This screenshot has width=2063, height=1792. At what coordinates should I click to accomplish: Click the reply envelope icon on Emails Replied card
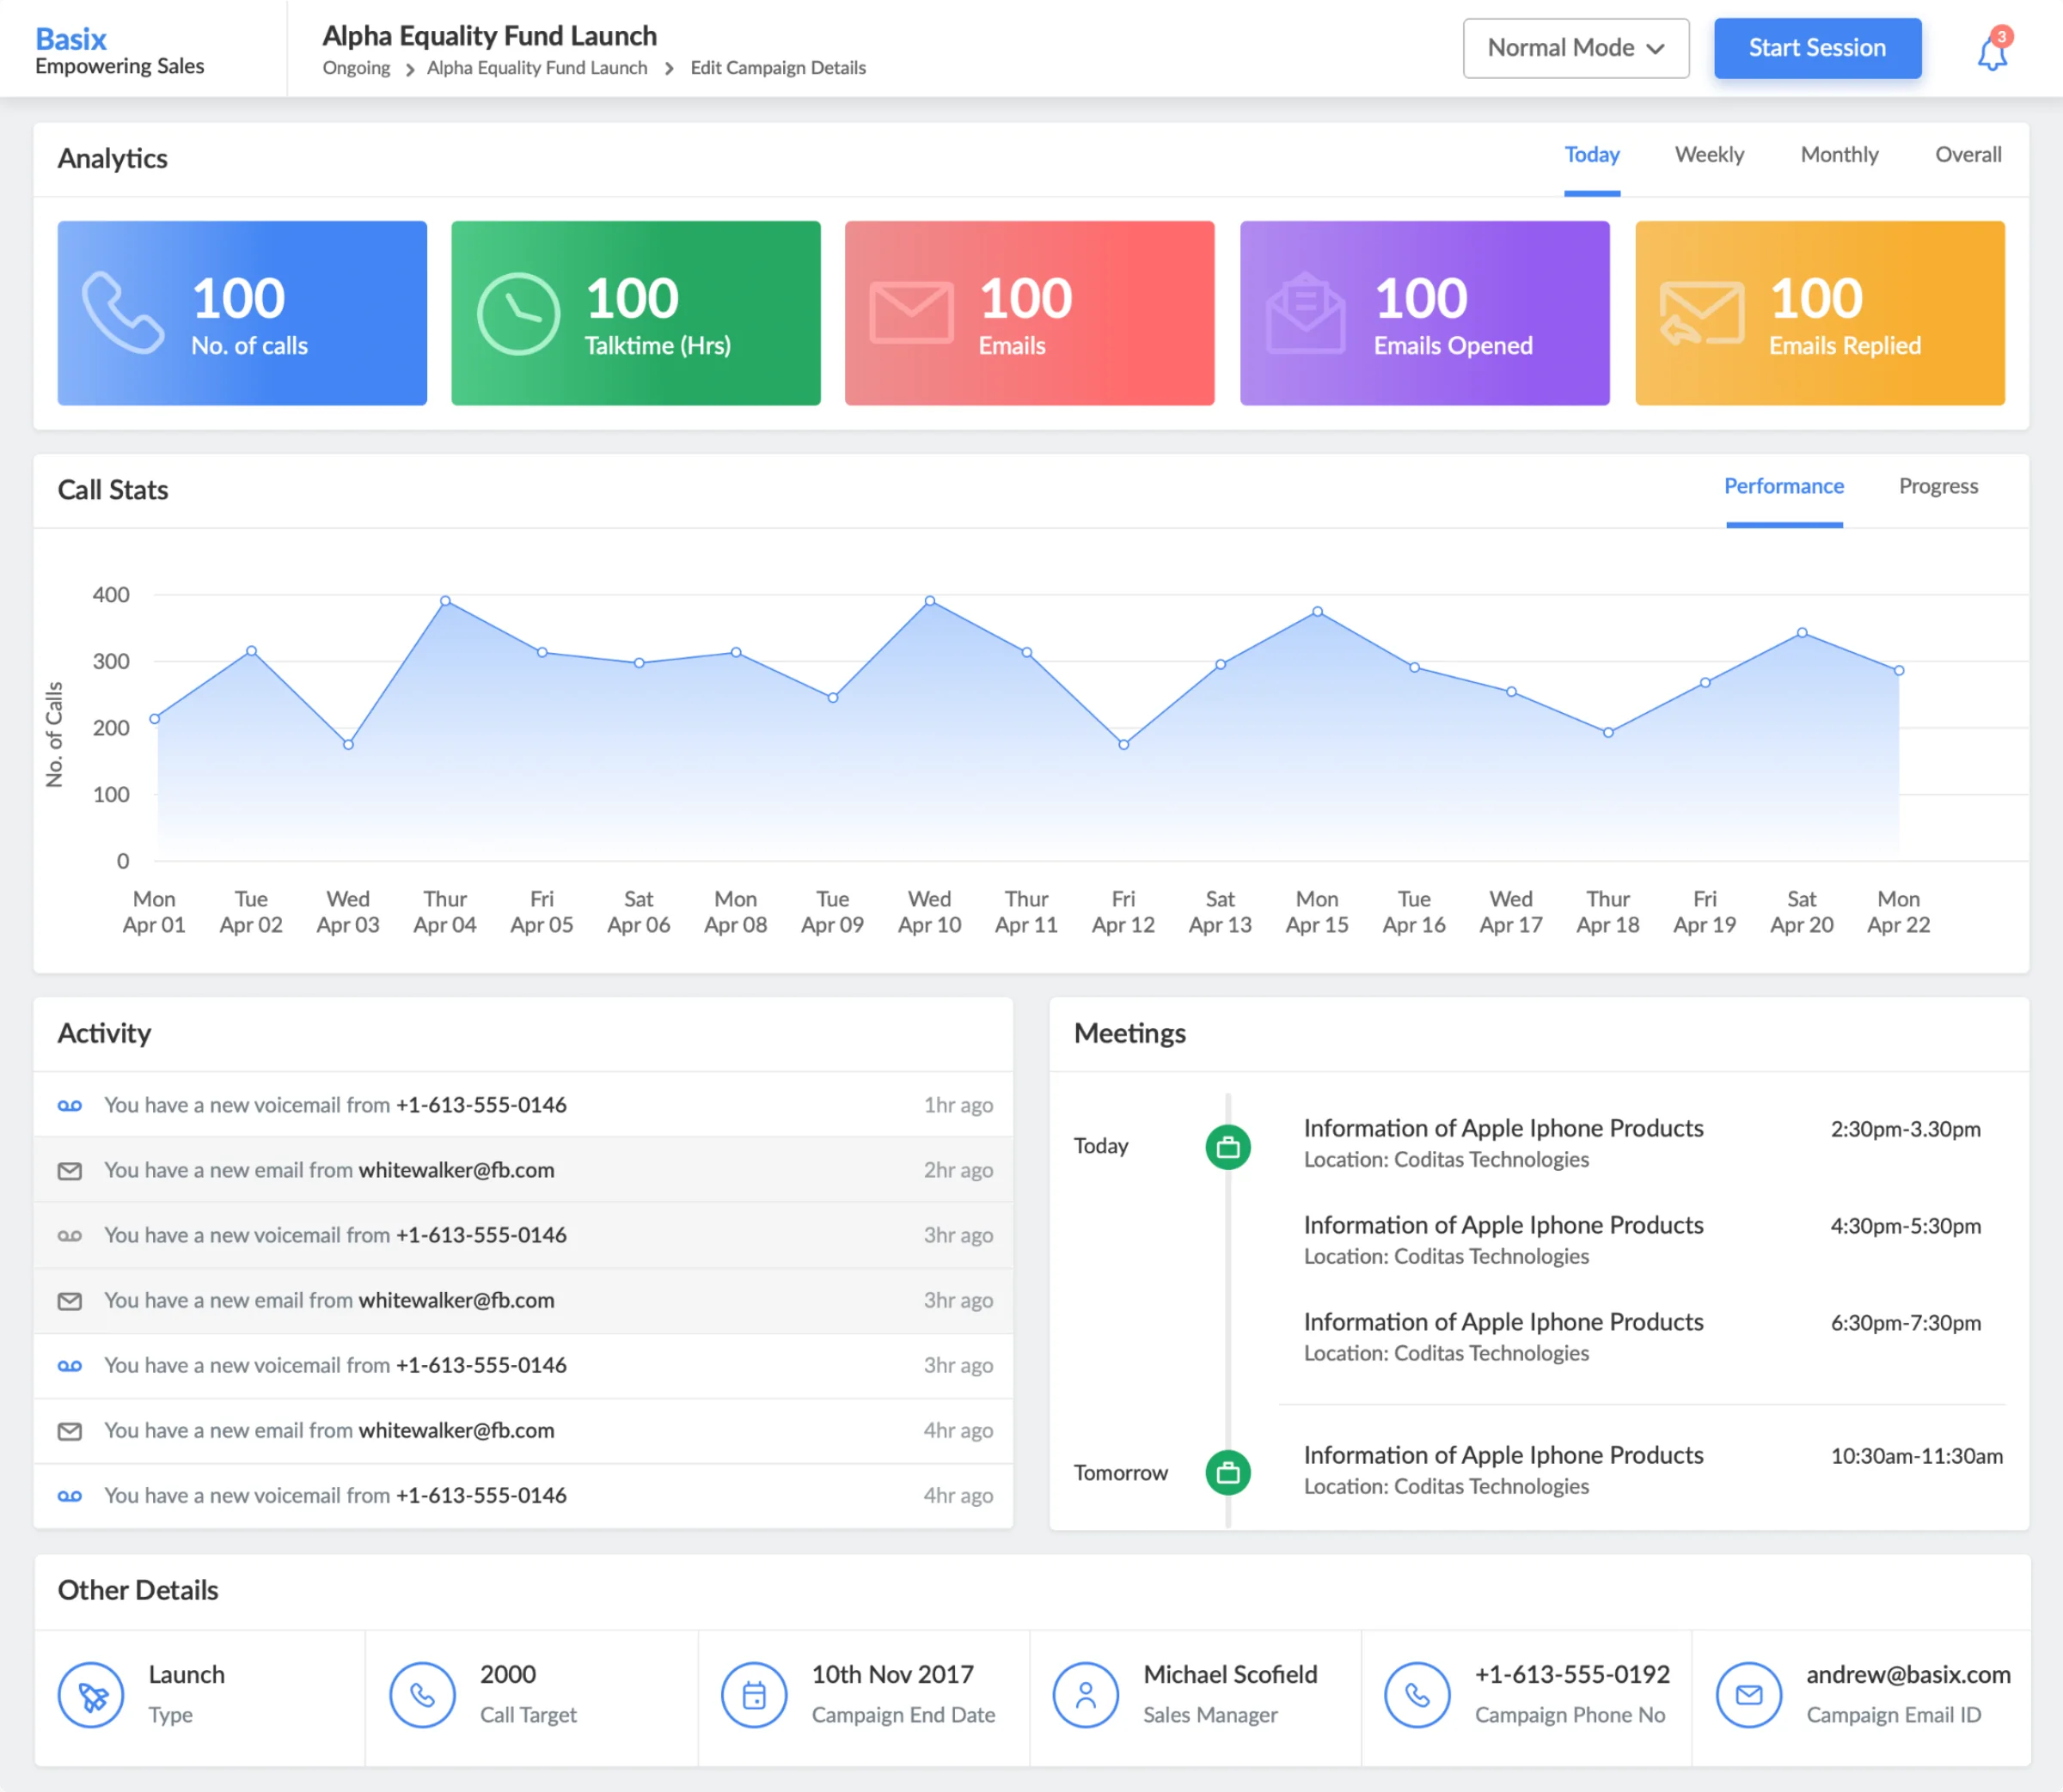click(x=1701, y=313)
